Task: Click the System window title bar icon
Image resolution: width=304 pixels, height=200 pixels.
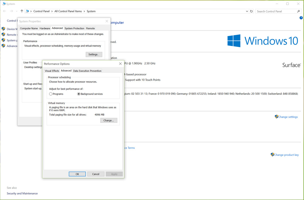Action: pyautogui.click(x=4, y=4)
